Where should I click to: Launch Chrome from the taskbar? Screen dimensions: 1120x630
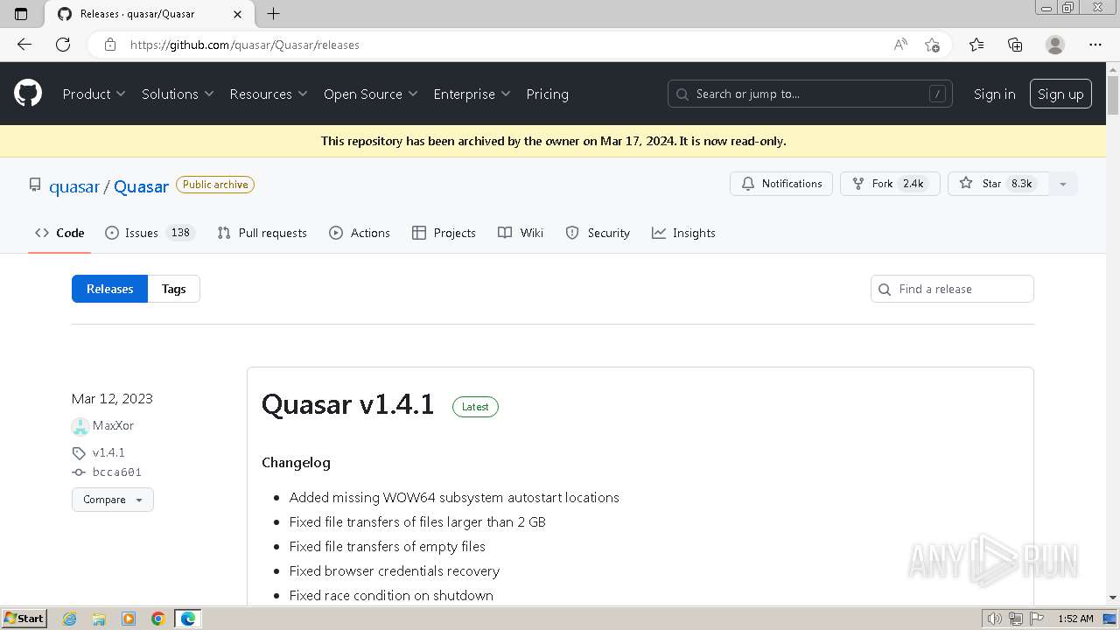pyautogui.click(x=157, y=619)
